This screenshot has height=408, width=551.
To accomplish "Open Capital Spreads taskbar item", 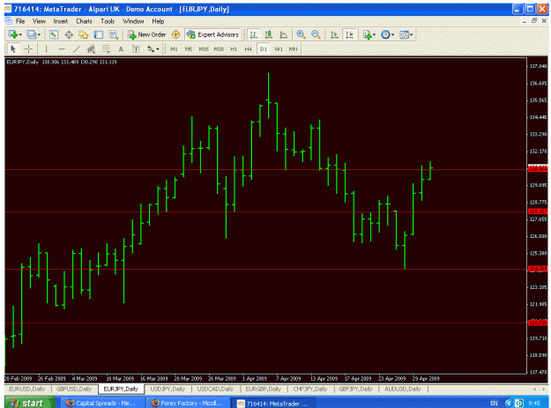I will [x=104, y=403].
